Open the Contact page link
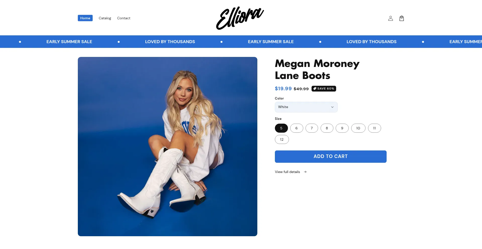 coord(124,18)
